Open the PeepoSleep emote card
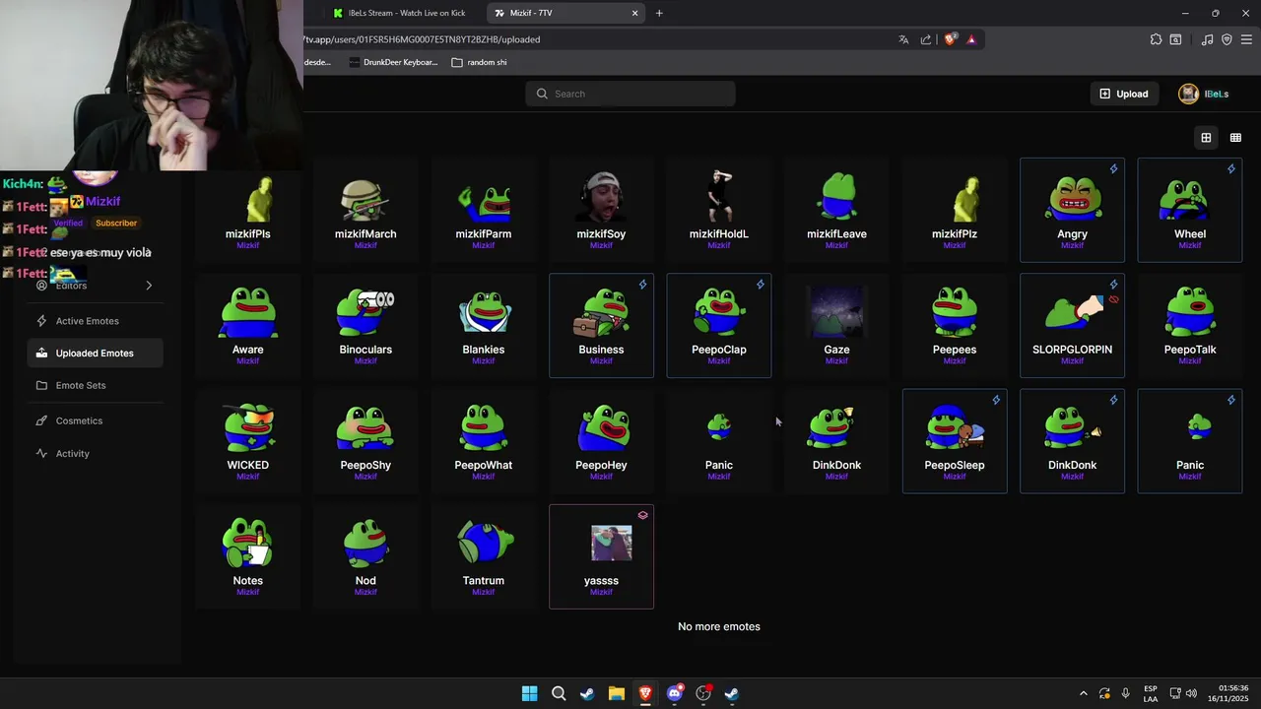The height and width of the screenshot is (709, 1261). pyautogui.click(x=955, y=440)
